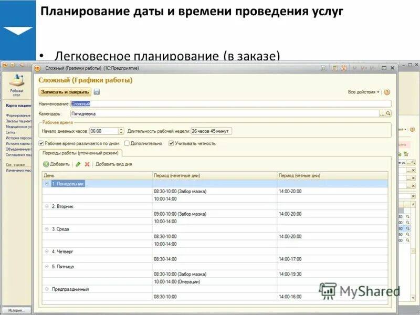The image size is (420, 315).
Task: Click the green plus Добавить icon
Action: click(47, 164)
